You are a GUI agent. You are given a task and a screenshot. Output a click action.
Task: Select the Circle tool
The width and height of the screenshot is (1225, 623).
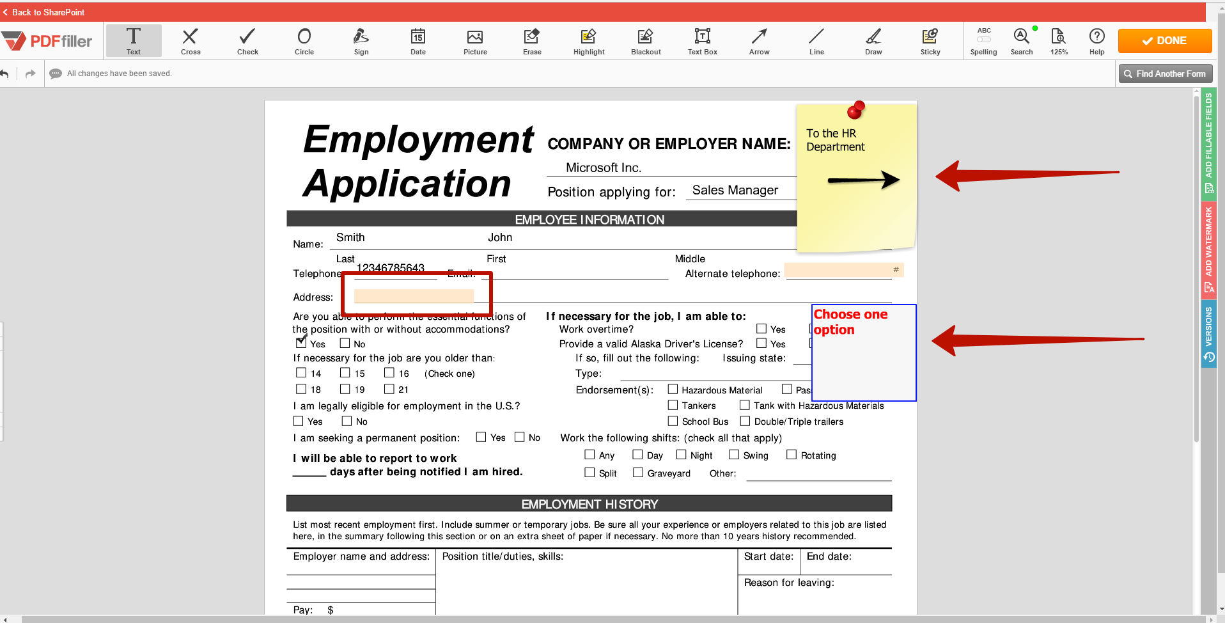tap(304, 41)
